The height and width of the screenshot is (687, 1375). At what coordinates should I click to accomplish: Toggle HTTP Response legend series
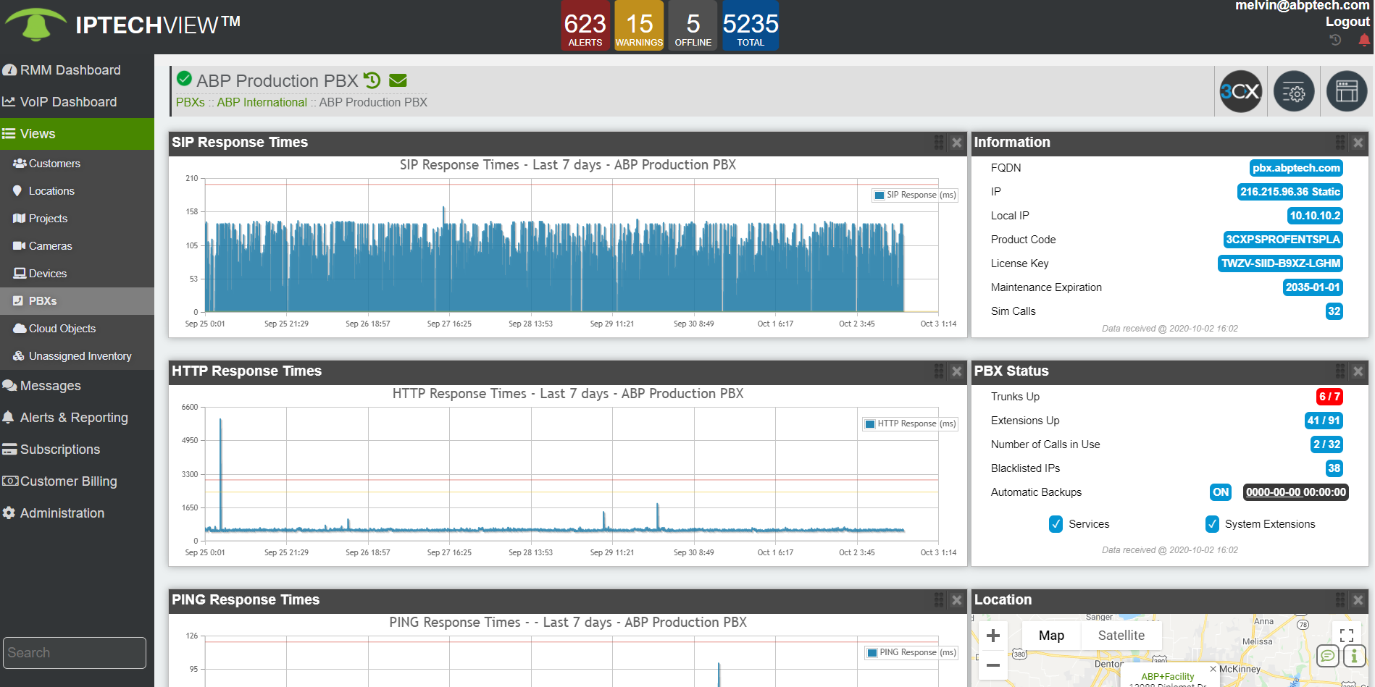point(911,423)
